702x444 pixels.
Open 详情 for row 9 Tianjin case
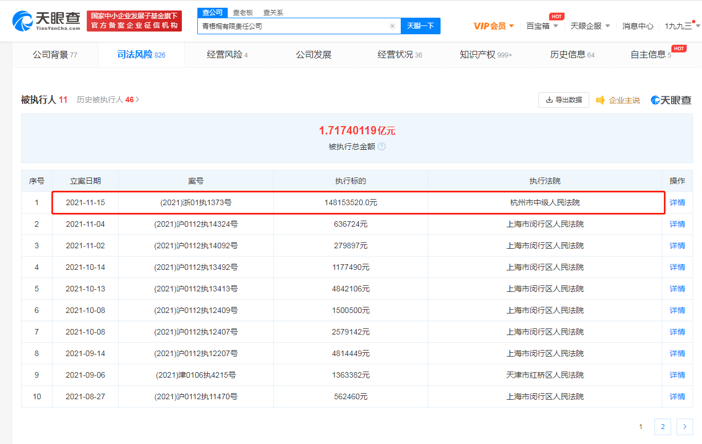click(x=677, y=375)
